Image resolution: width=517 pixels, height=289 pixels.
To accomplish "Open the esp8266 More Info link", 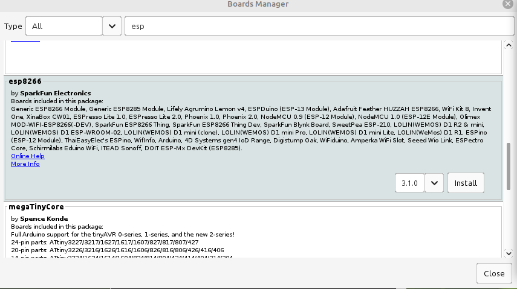I will 25,164.
